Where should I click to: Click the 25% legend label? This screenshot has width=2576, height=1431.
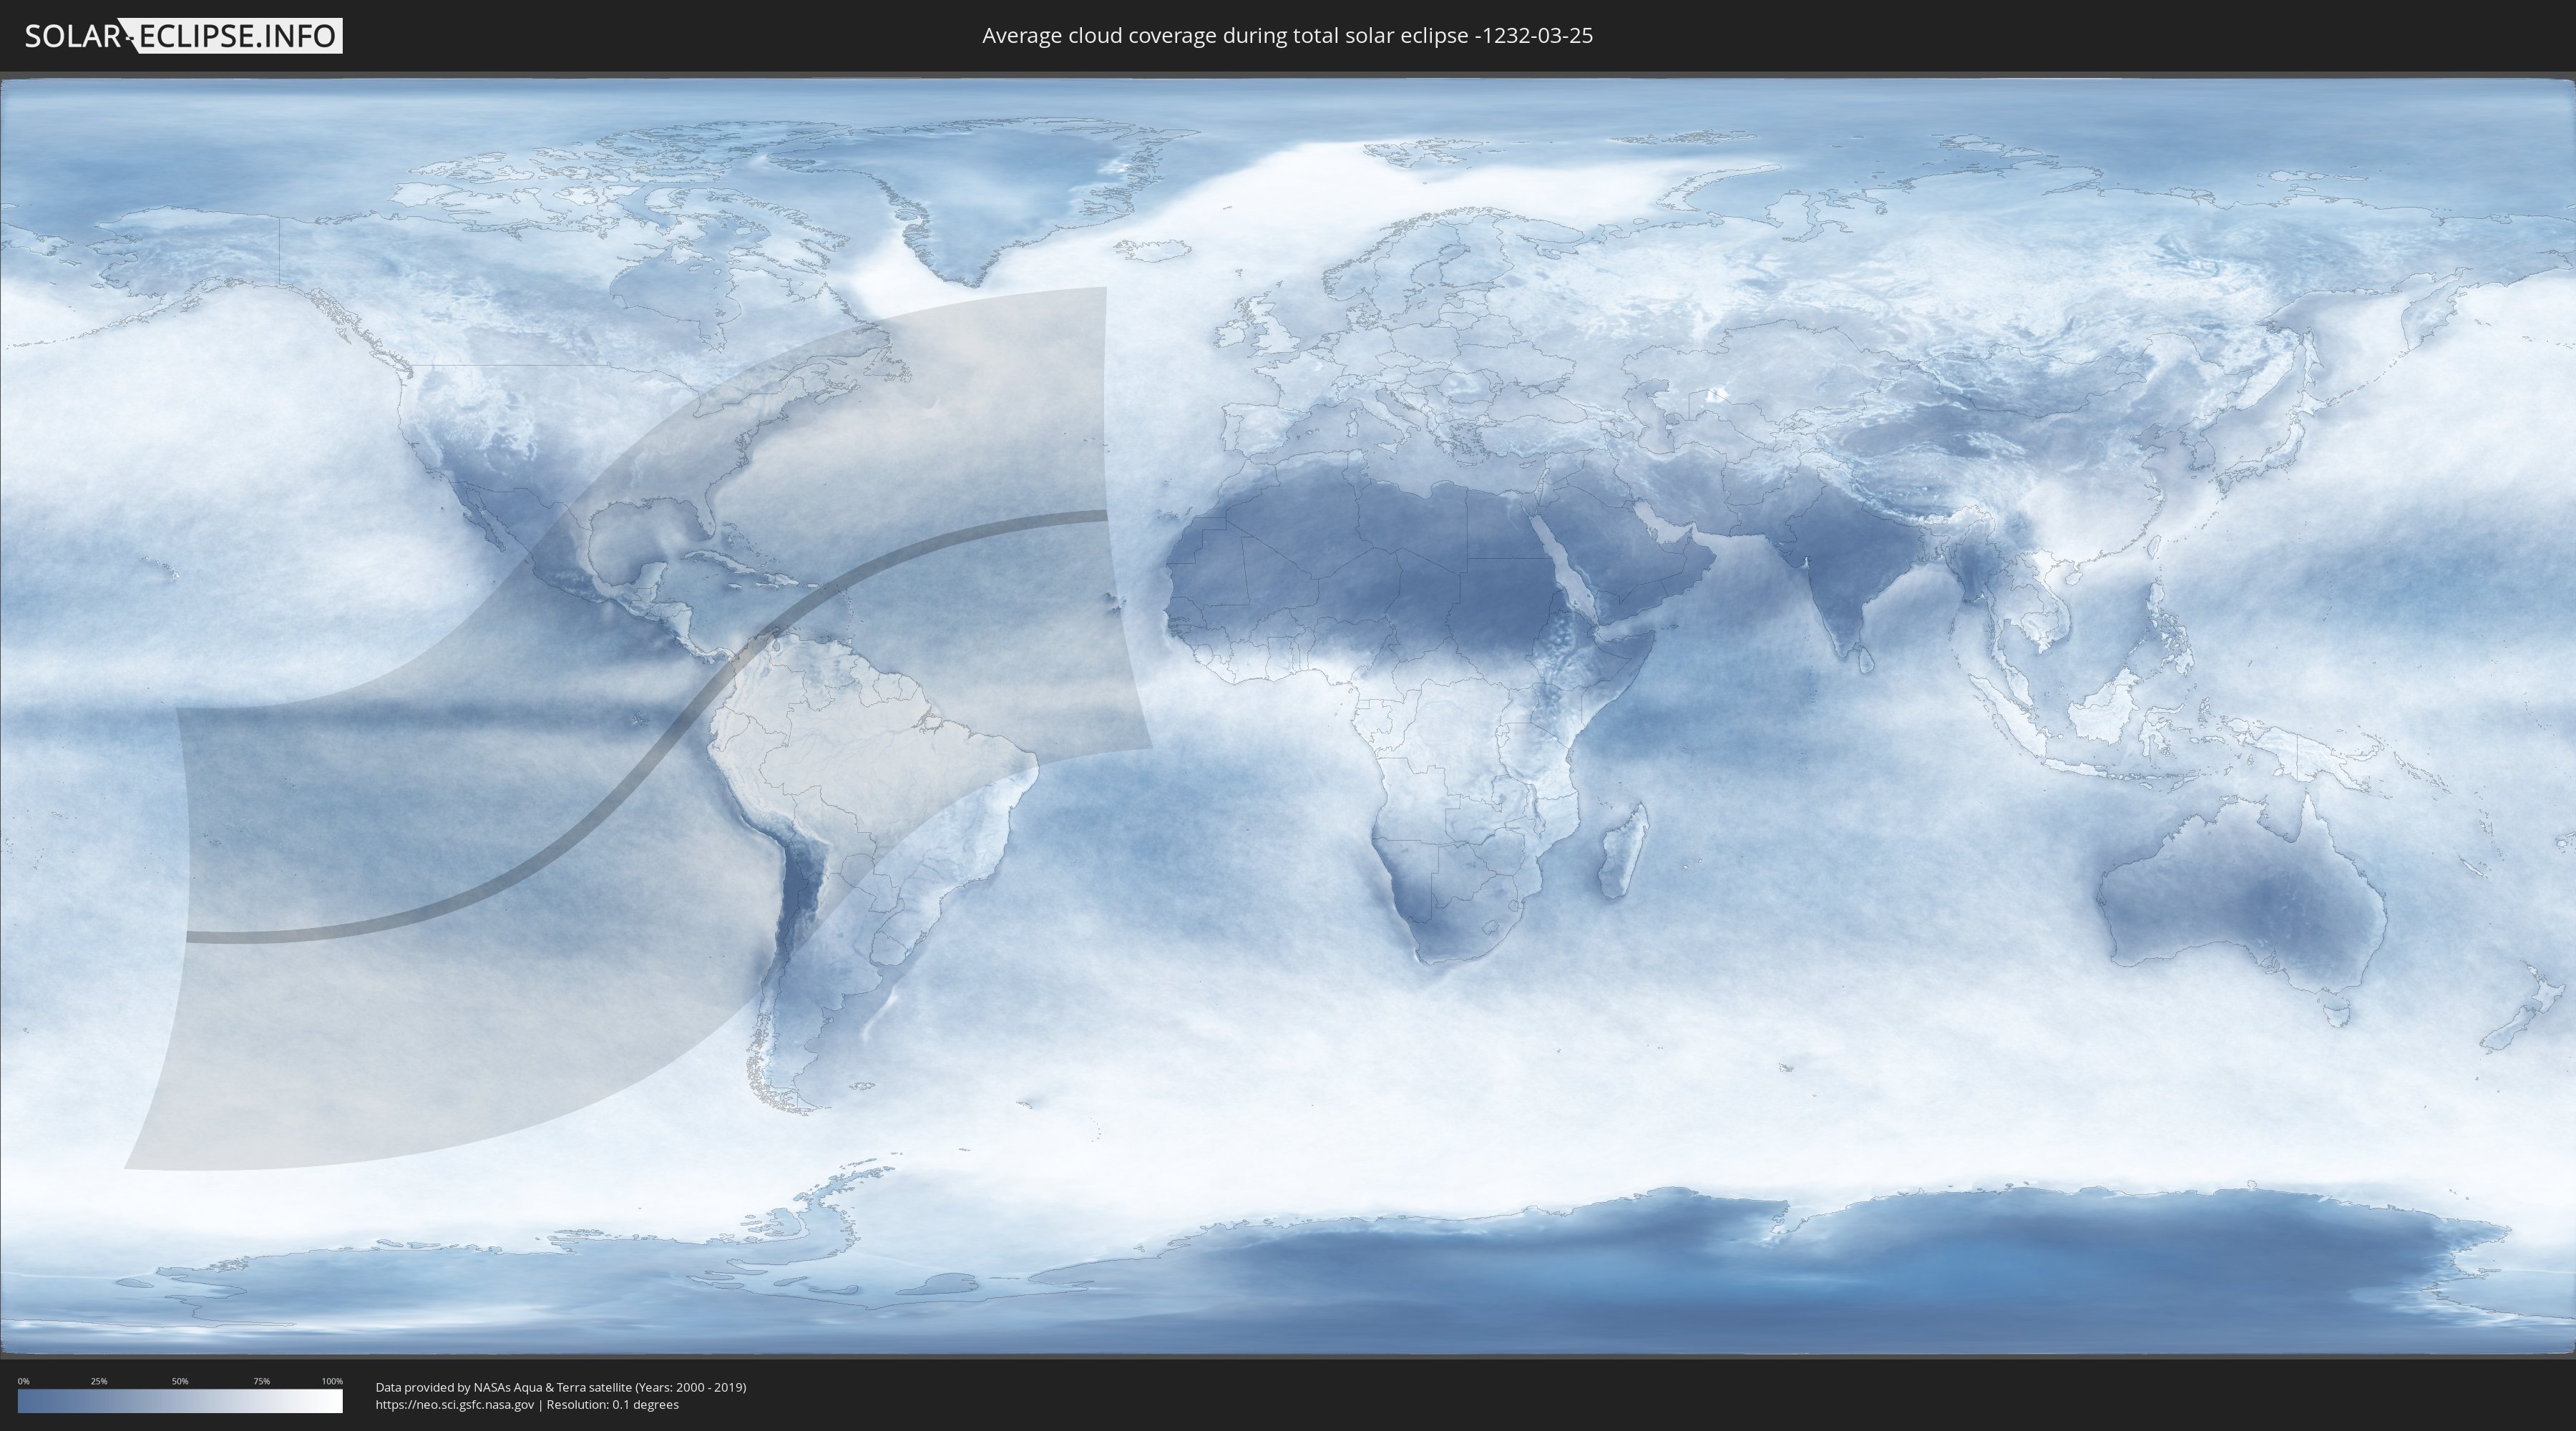pos(99,1381)
